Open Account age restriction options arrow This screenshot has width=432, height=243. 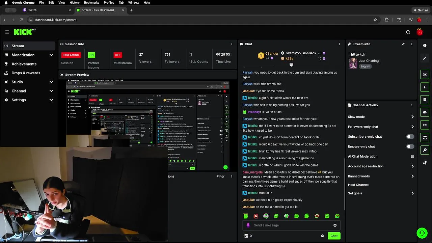pos(412,166)
